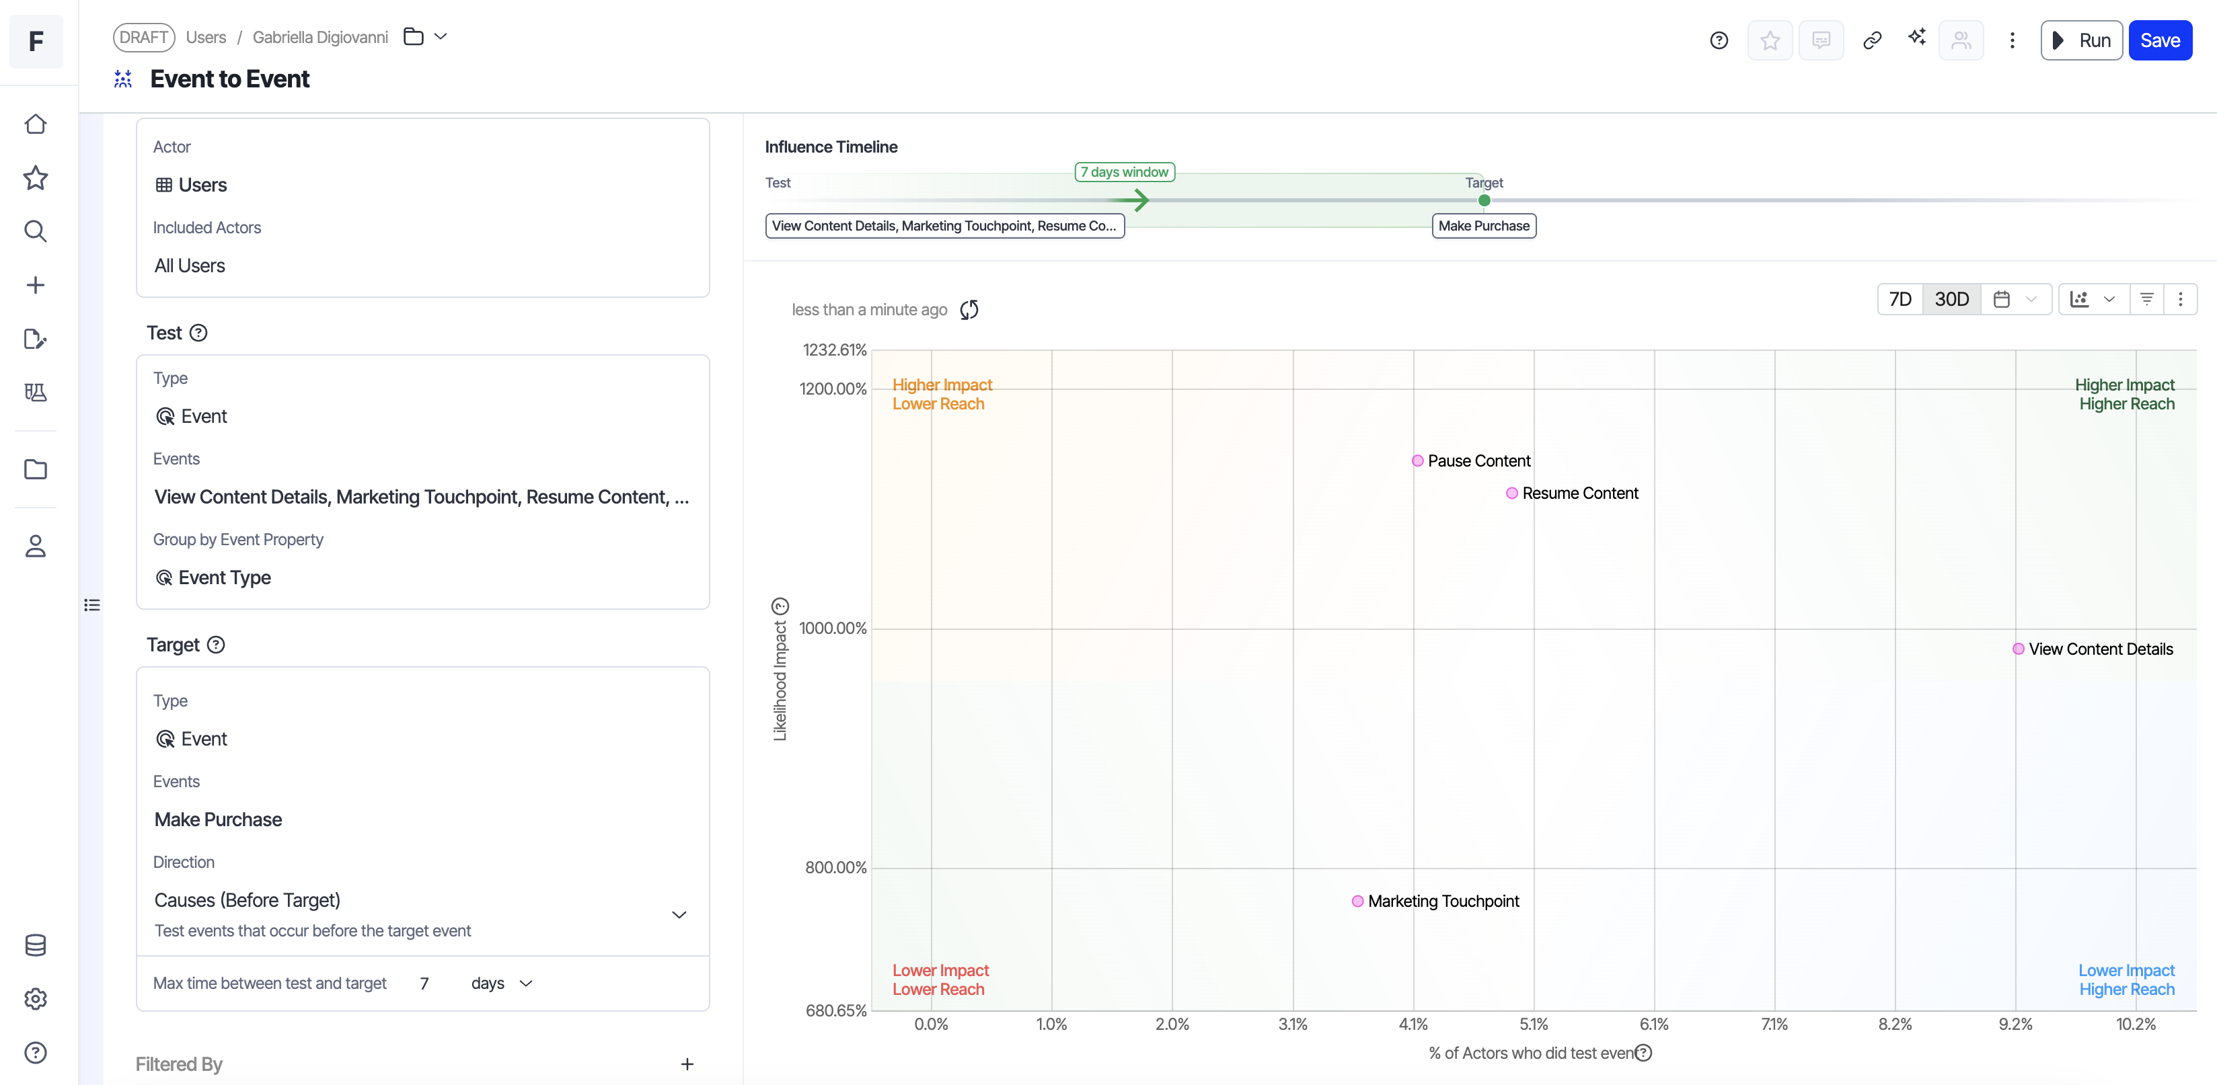Open the search icon in sidebar
This screenshot has width=2217, height=1085.
point(35,231)
